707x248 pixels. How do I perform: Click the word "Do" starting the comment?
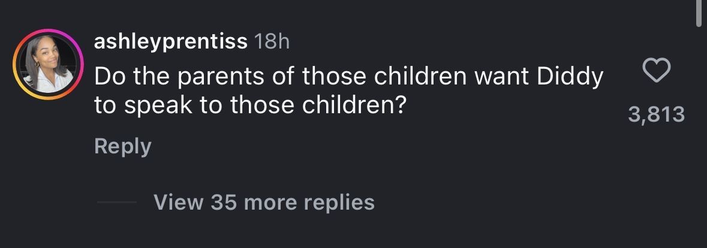[x=109, y=77]
